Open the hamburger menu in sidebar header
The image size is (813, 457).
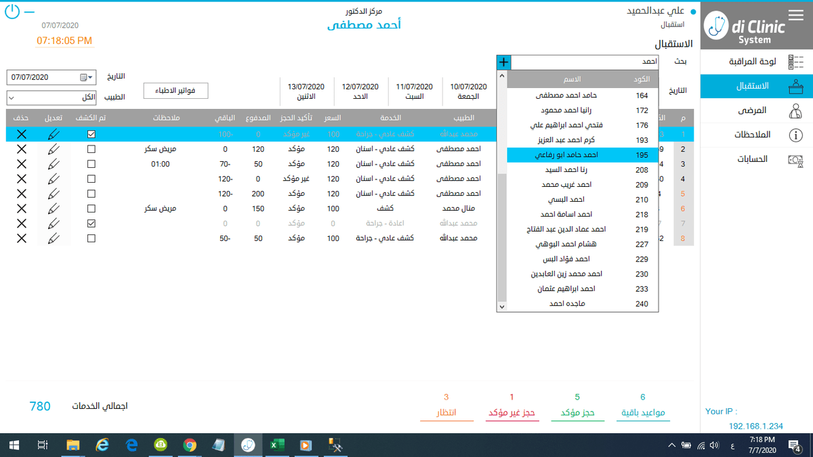coord(795,15)
